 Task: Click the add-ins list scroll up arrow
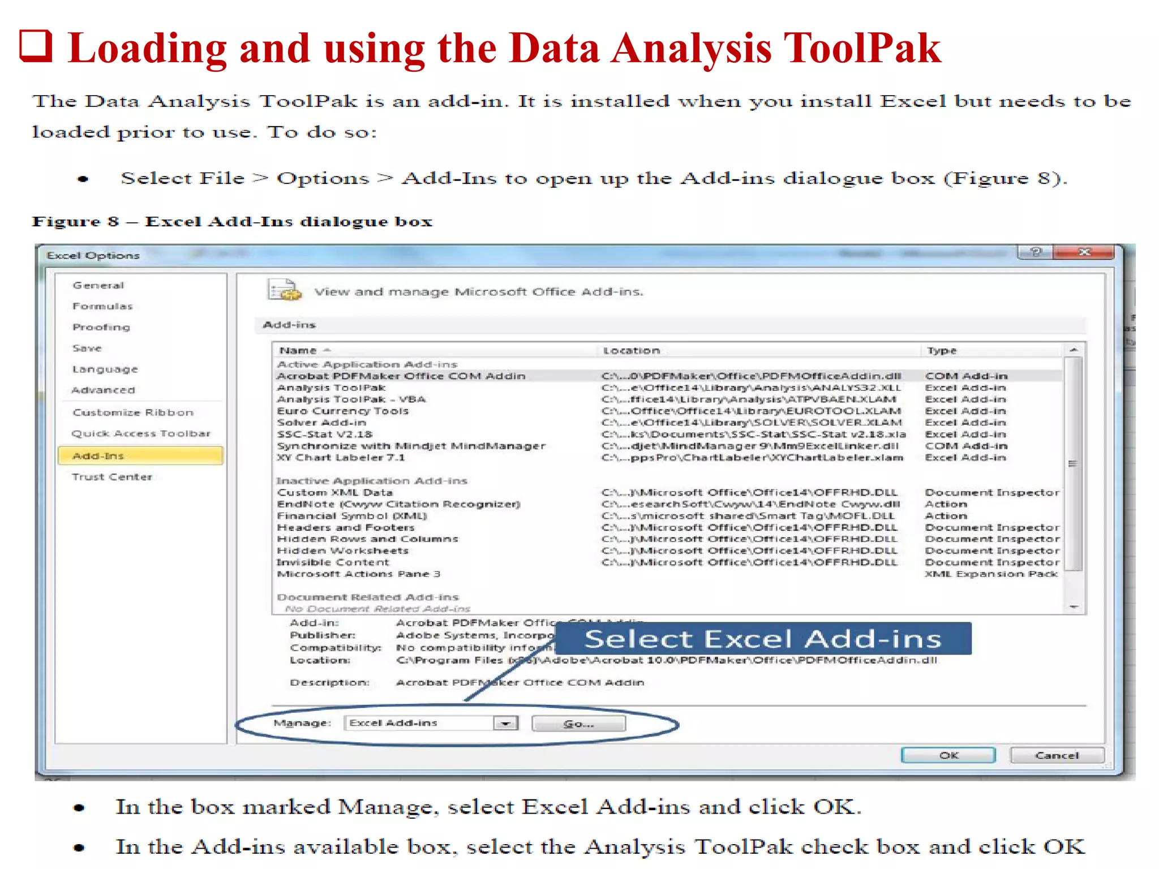tap(1074, 351)
